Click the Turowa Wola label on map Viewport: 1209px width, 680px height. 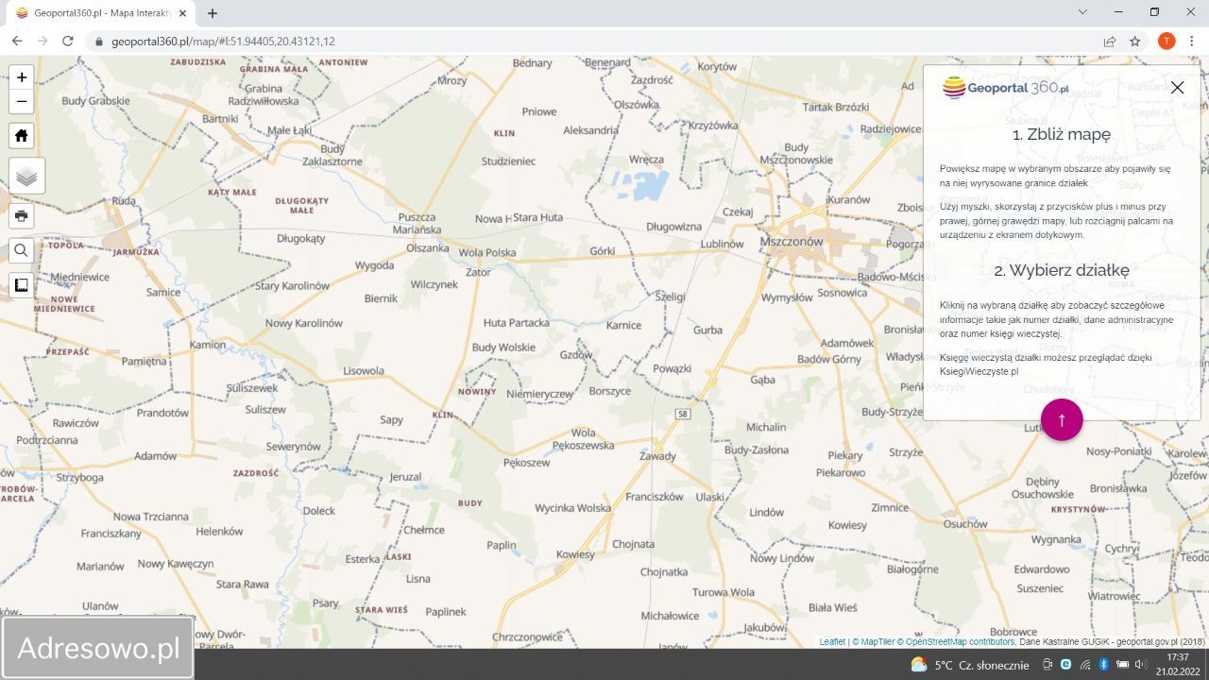724,593
